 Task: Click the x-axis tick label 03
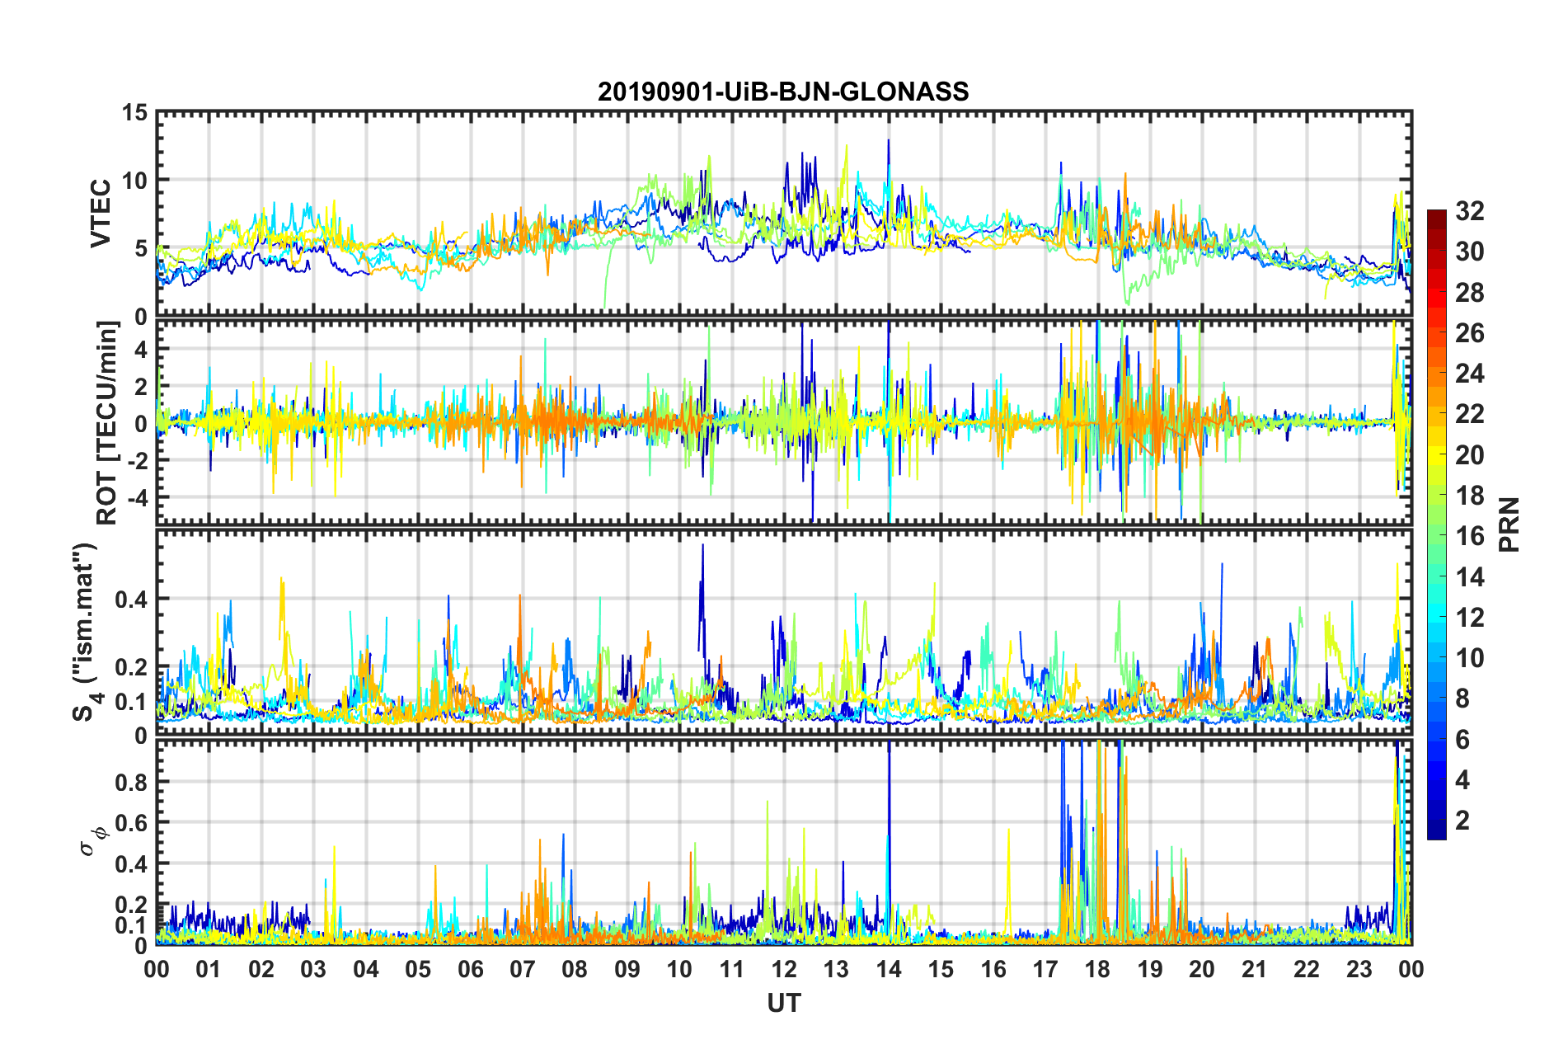coord(313,969)
